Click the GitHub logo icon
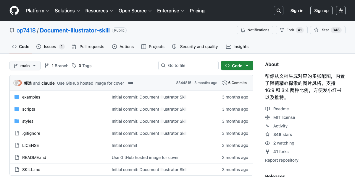Image resolution: width=355 pixels, height=177 pixels. 14,11
